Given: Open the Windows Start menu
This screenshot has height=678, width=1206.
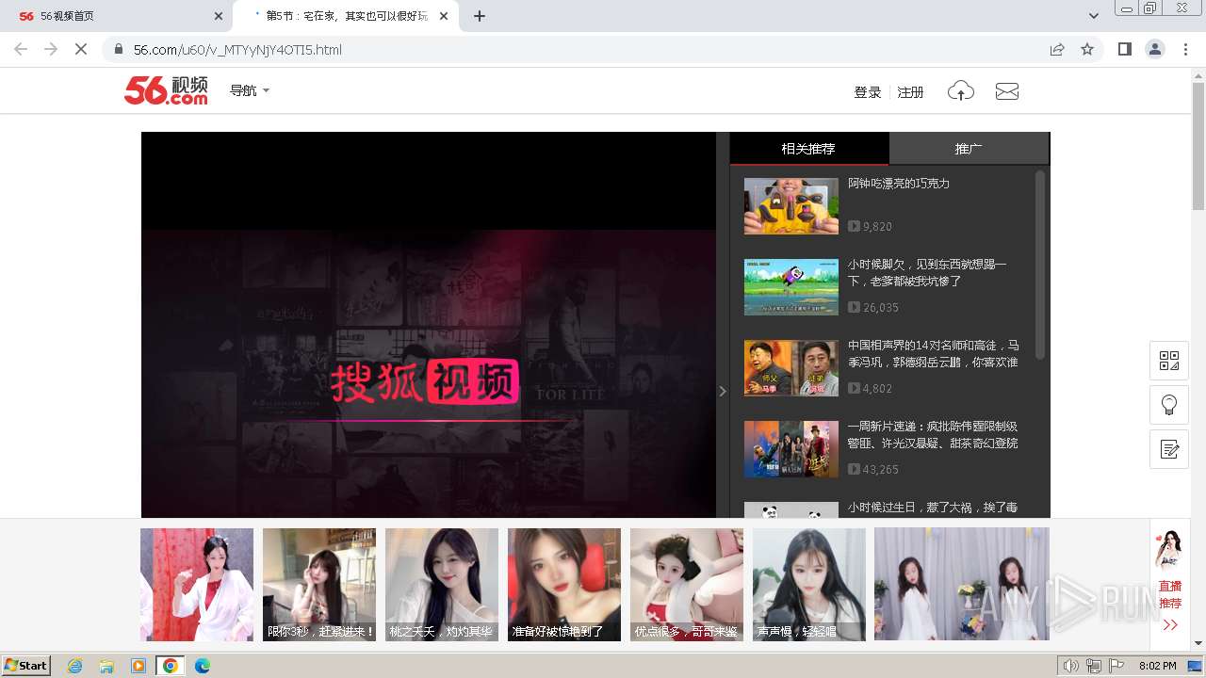Looking at the screenshot, I should (x=26, y=665).
